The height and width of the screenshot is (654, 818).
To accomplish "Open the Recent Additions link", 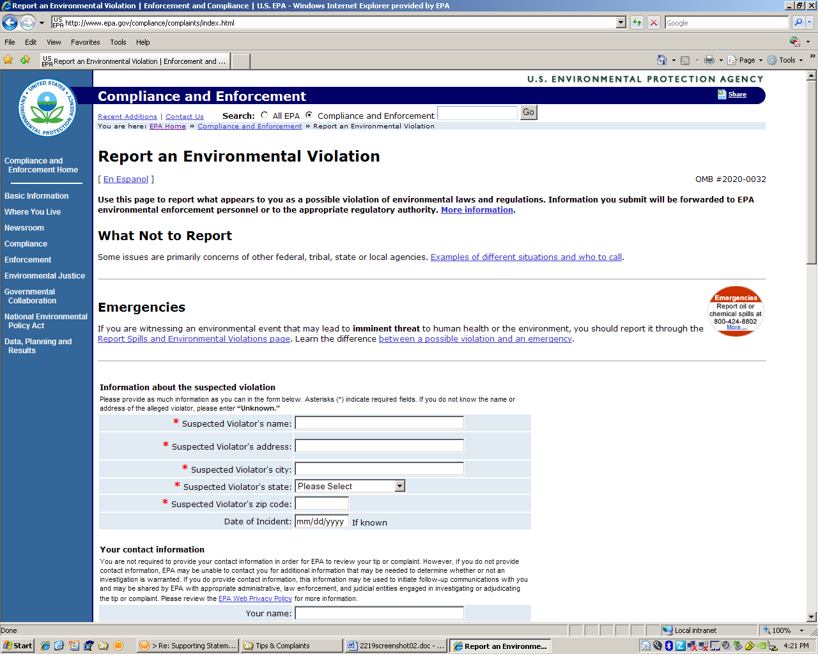I will point(127,117).
